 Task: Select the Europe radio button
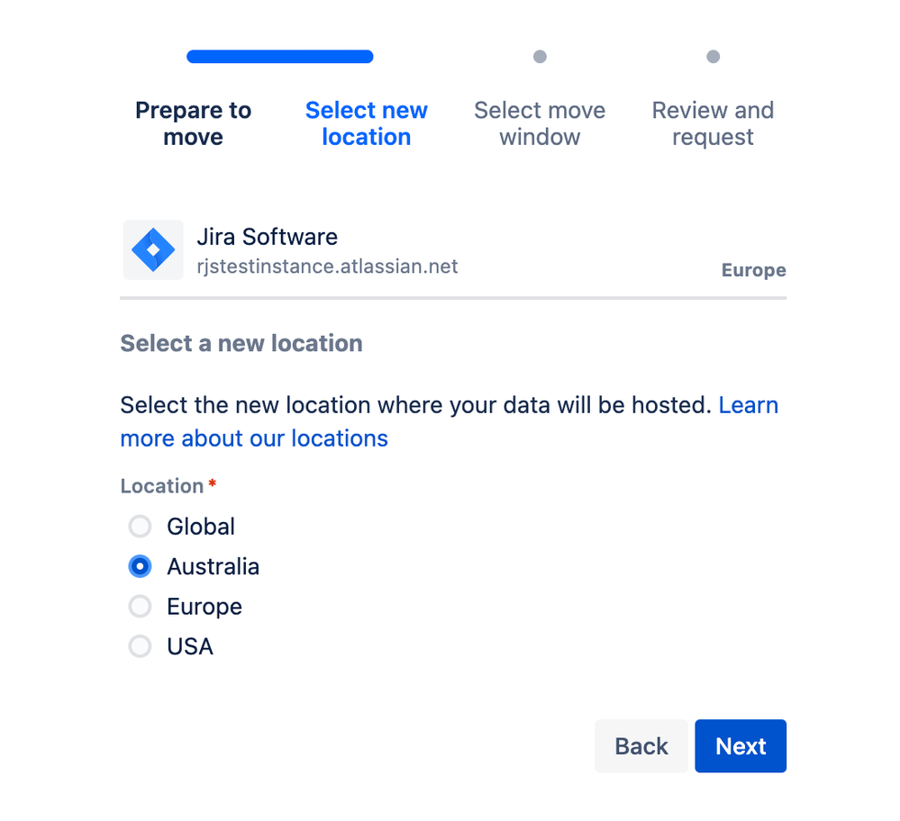pos(140,606)
